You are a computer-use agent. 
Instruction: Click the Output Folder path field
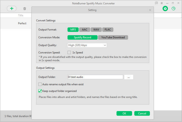[x=95, y=77]
